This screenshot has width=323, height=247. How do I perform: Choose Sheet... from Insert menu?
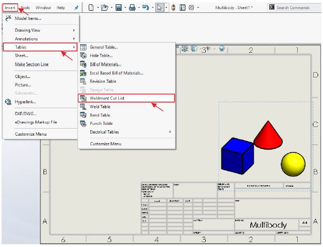point(21,55)
